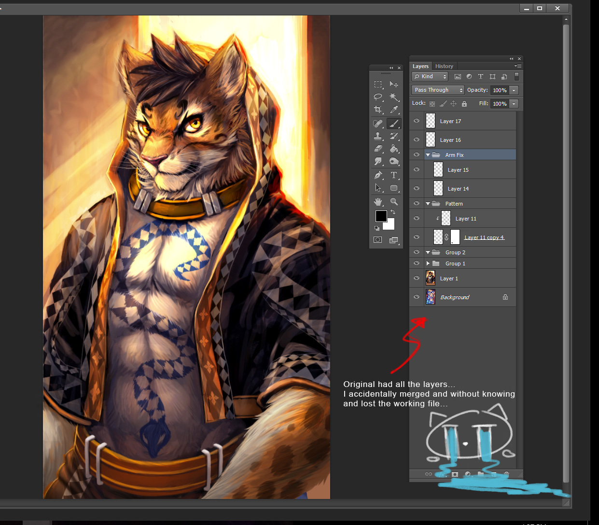The height and width of the screenshot is (525, 599).
Task: Open the Pass Through blend mode dropdown
Action: click(438, 90)
